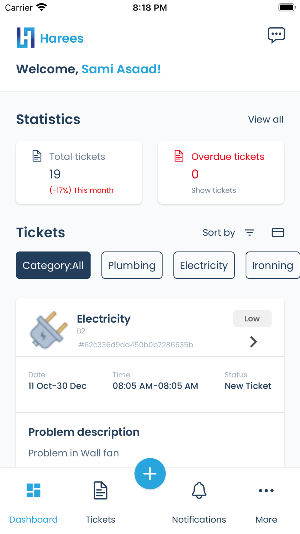Tap the Low priority badge
The image size is (300, 534).
(252, 319)
